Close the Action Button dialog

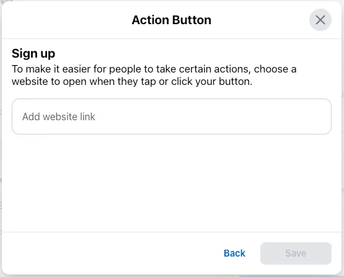(320, 20)
